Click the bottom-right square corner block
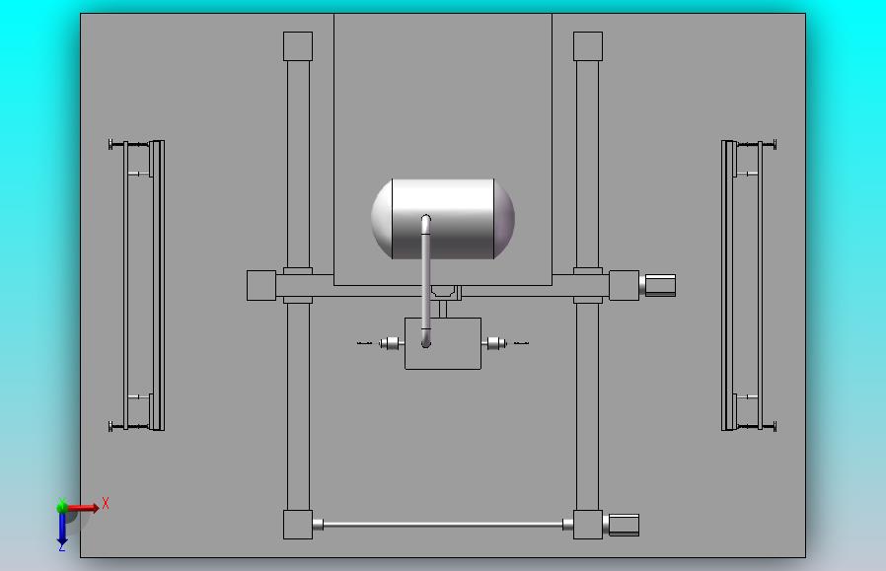 (x=588, y=525)
